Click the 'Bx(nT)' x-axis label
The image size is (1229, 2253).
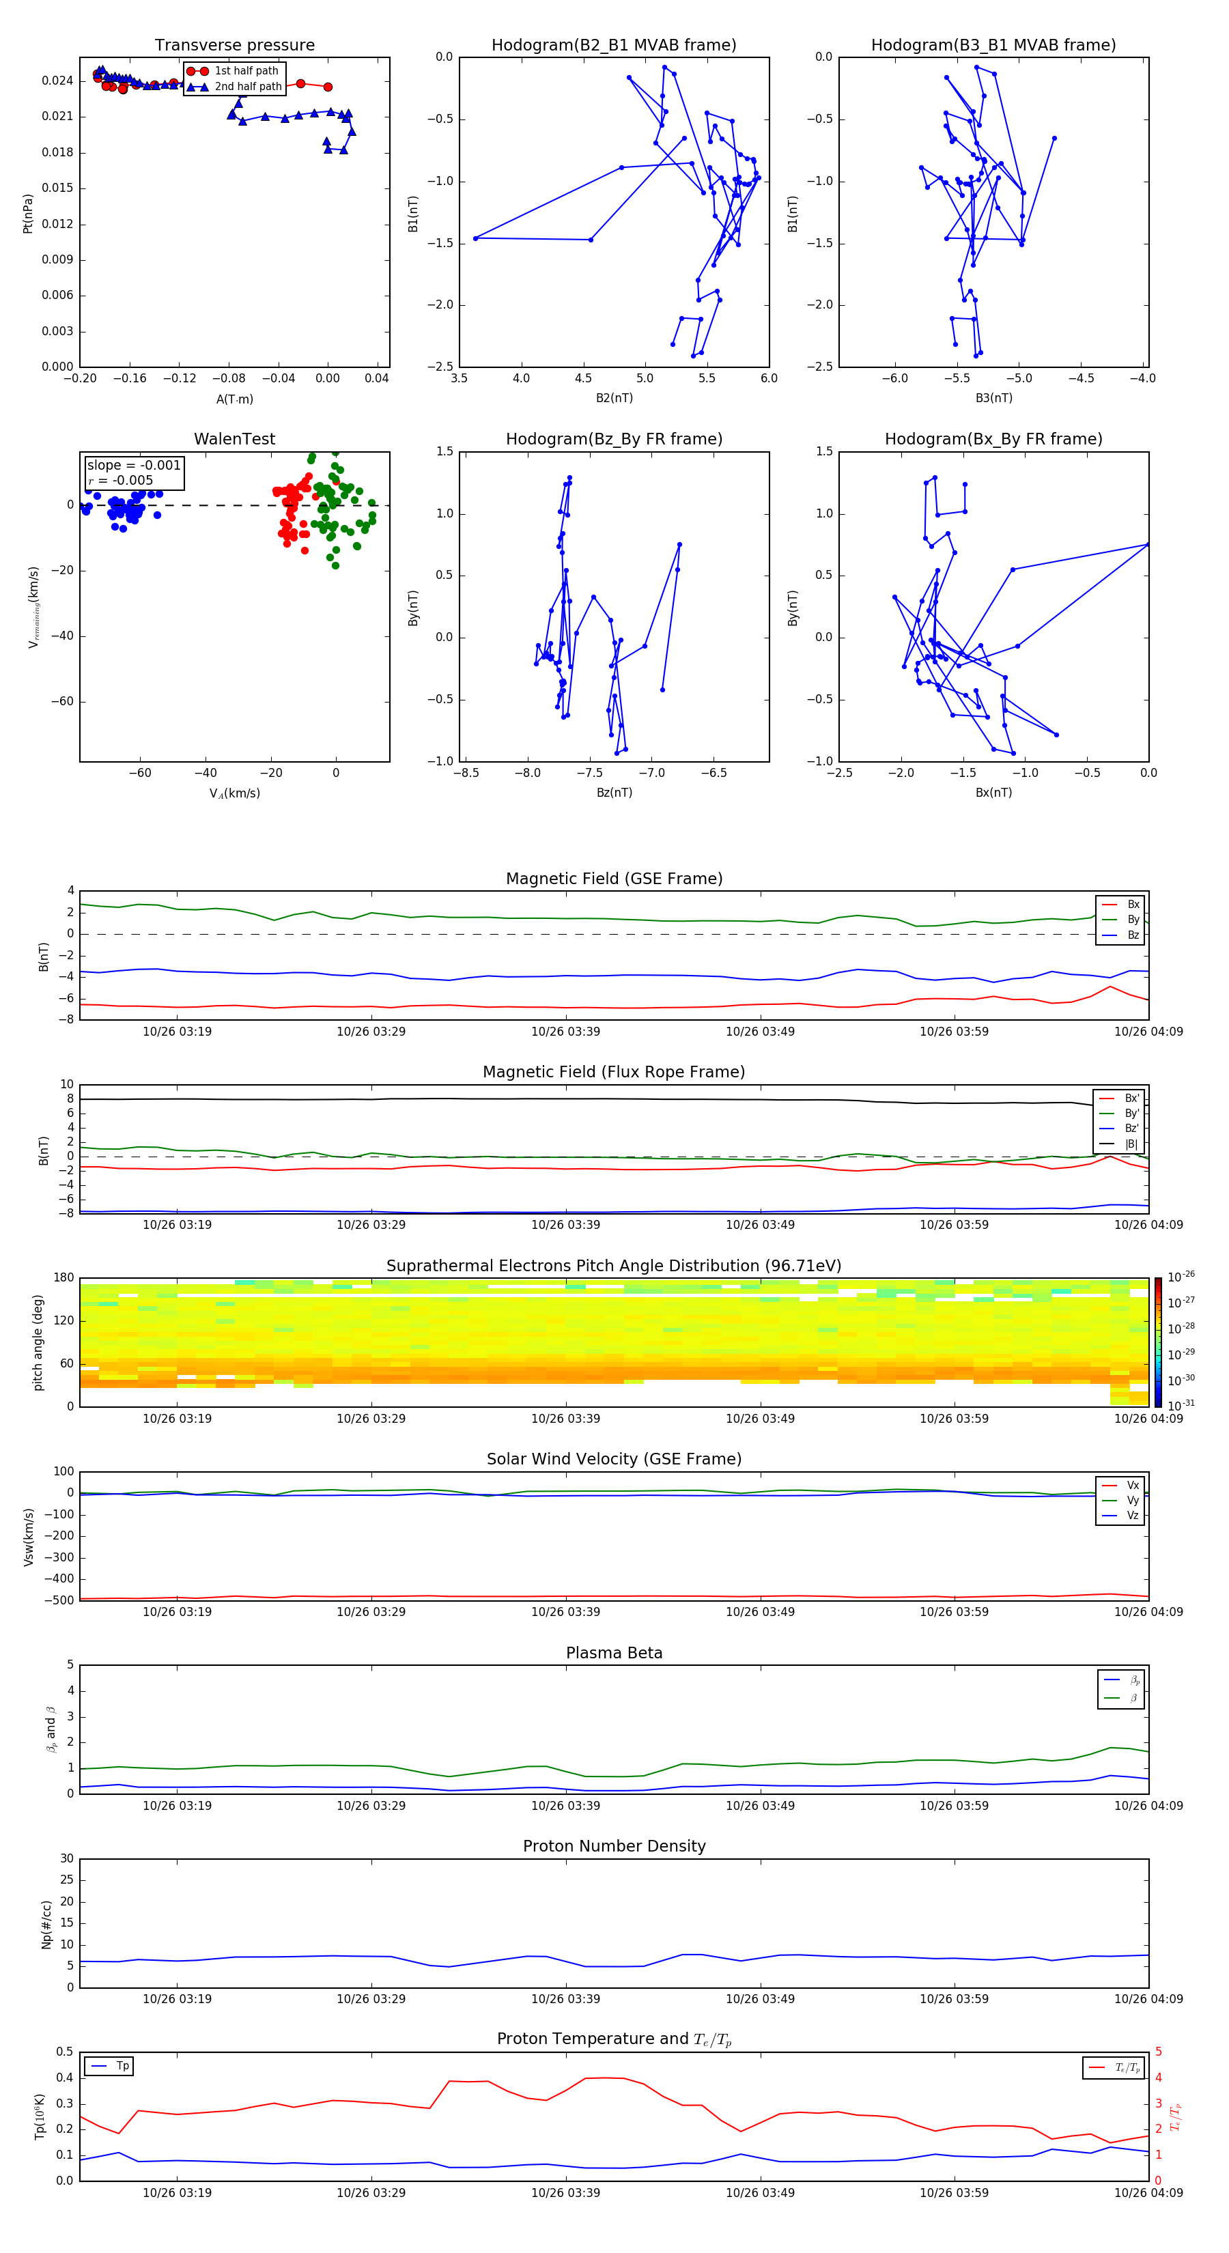point(993,793)
